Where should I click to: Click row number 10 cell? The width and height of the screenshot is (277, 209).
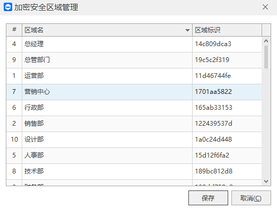tap(14, 140)
